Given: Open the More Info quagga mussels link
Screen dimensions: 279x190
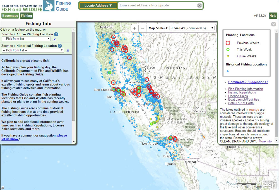Looking at the screenshot, I should (265, 141).
